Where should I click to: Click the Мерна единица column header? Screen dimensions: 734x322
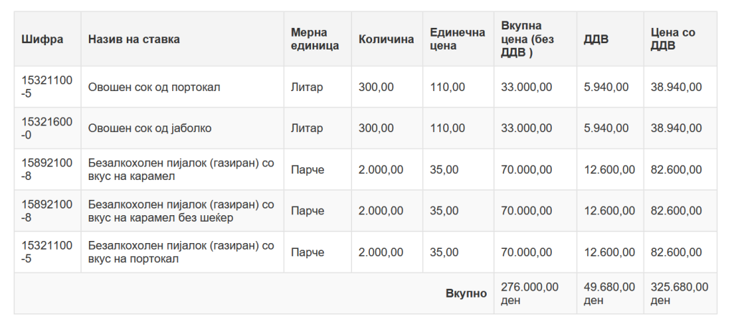(310, 39)
